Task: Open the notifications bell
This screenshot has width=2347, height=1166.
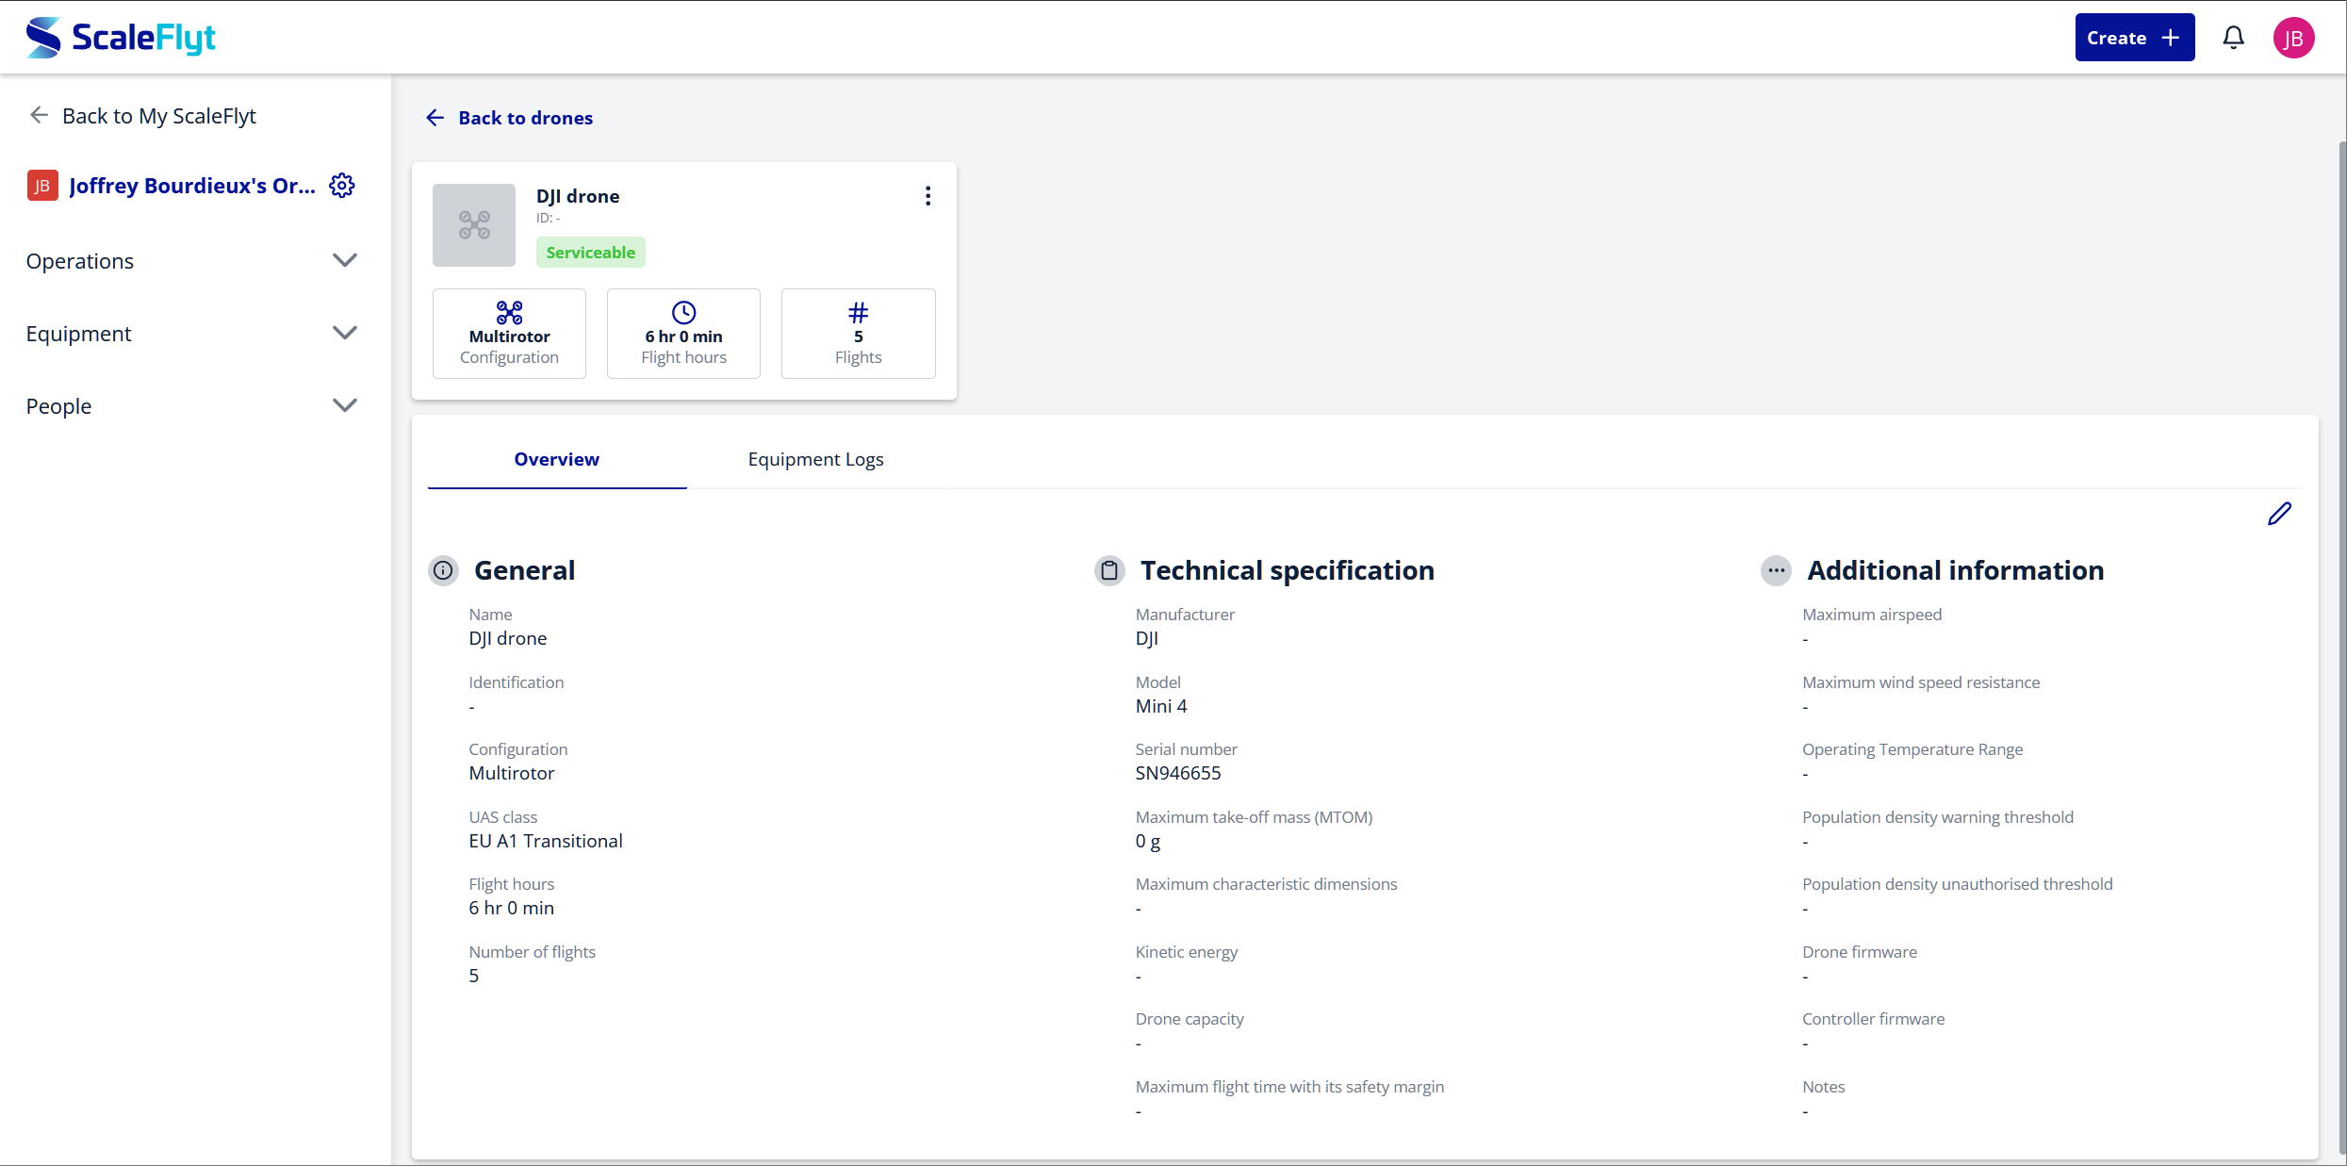Action: 2233,38
